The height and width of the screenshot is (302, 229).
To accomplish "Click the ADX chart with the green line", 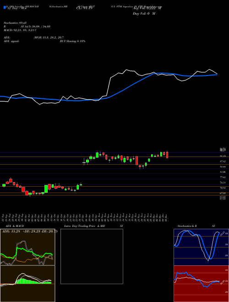I will (x=27, y=247).
